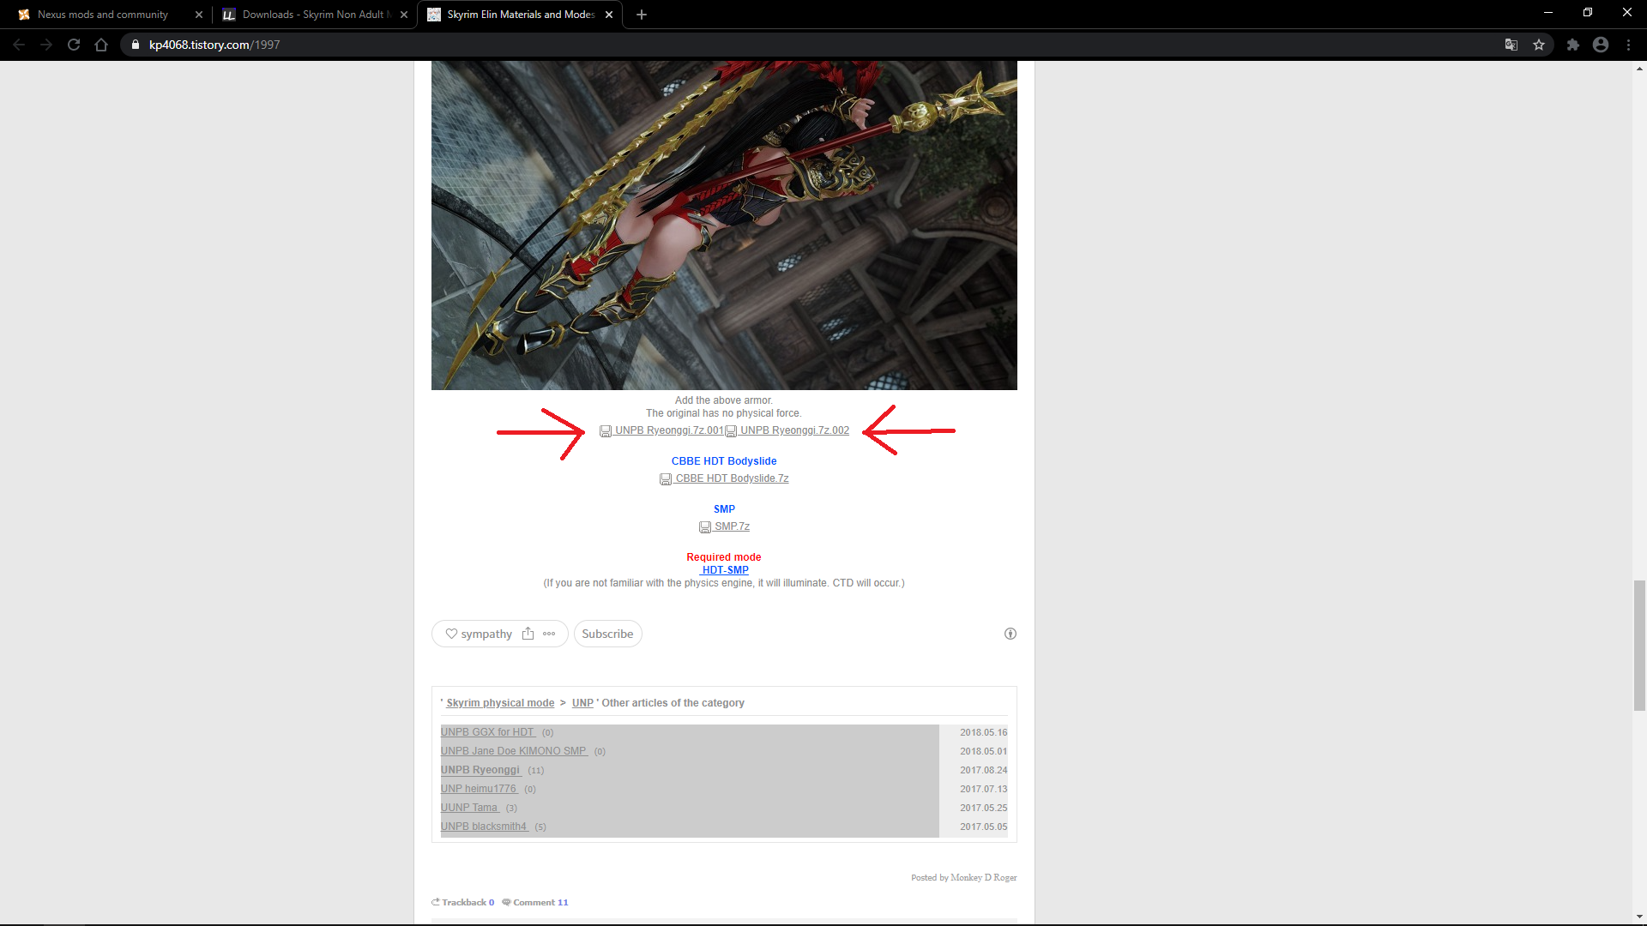1647x926 pixels.
Task: Open more options ellipsis next to sympathy
Action: pos(549,634)
